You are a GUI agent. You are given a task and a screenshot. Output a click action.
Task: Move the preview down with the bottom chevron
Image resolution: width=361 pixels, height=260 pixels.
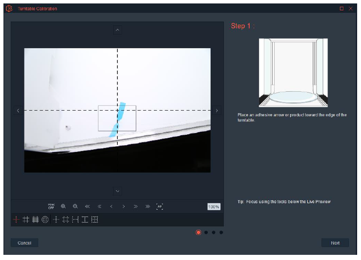tap(117, 191)
